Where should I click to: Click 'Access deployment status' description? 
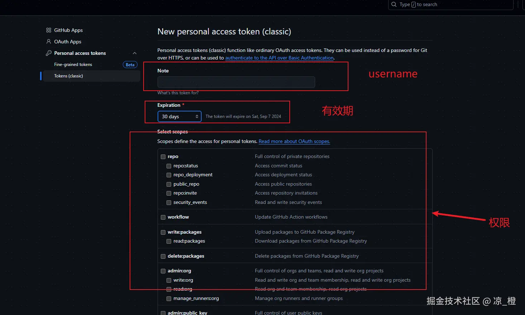click(283, 175)
